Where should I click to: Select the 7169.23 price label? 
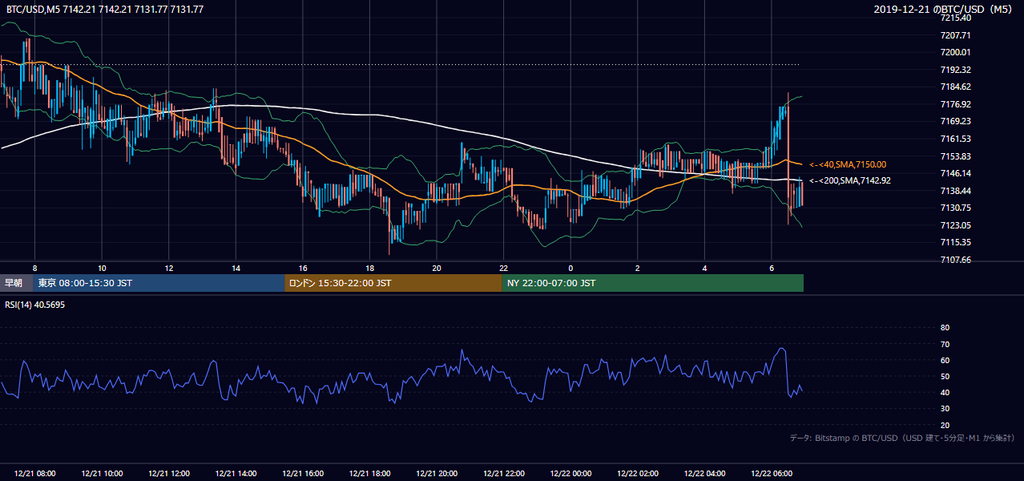click(955, 121)
